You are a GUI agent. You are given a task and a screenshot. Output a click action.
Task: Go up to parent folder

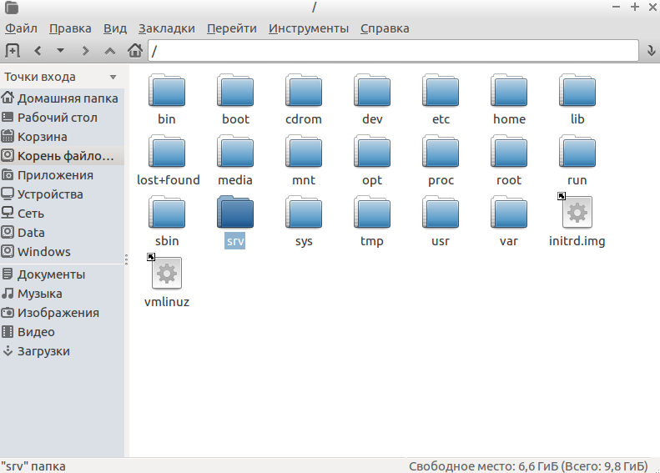[110, 51]
